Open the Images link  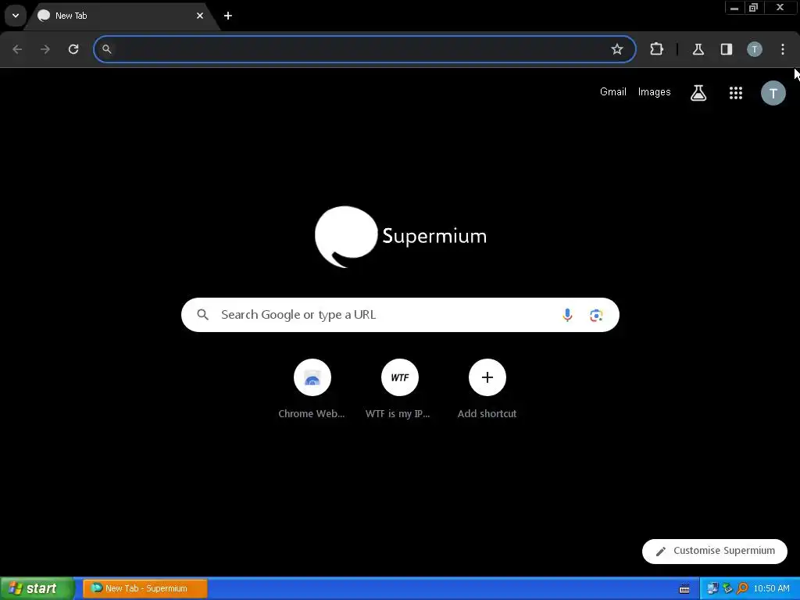654,92
